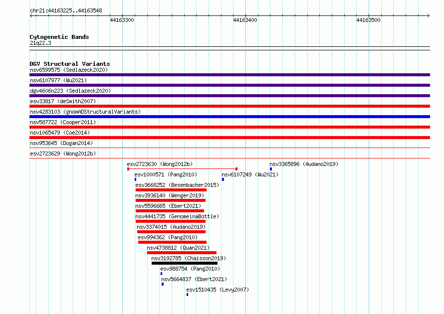This screenshot has width=444, height=314.
Task: Click the nsv1065479 (Coe2014) label
Action: [60, 133]
